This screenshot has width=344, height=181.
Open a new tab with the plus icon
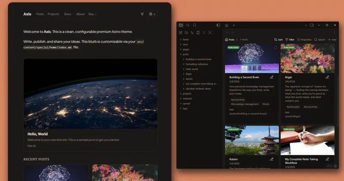point(233,25)
